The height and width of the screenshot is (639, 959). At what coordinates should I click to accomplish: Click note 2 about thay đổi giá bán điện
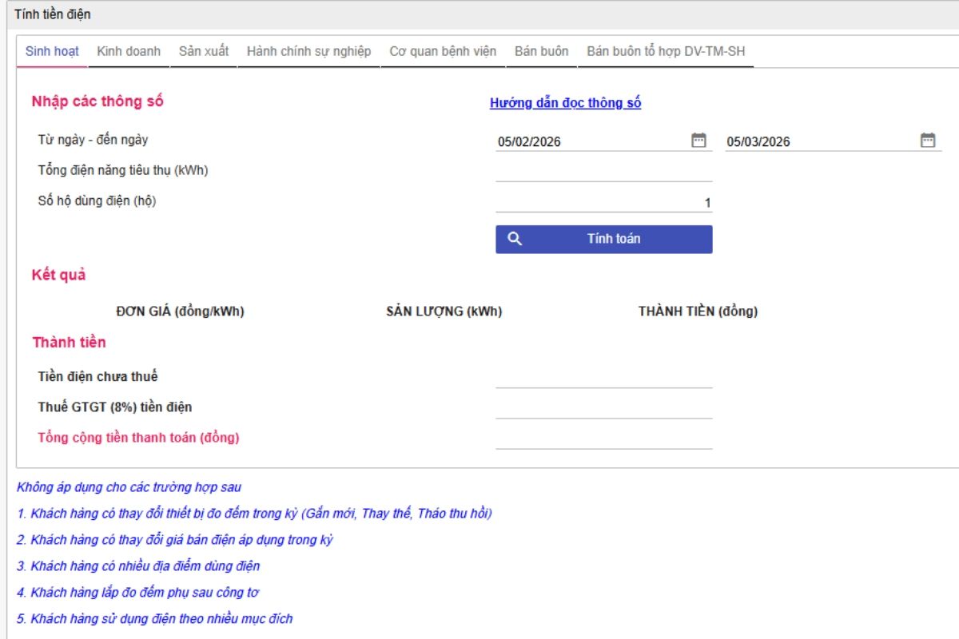[175, 539]
